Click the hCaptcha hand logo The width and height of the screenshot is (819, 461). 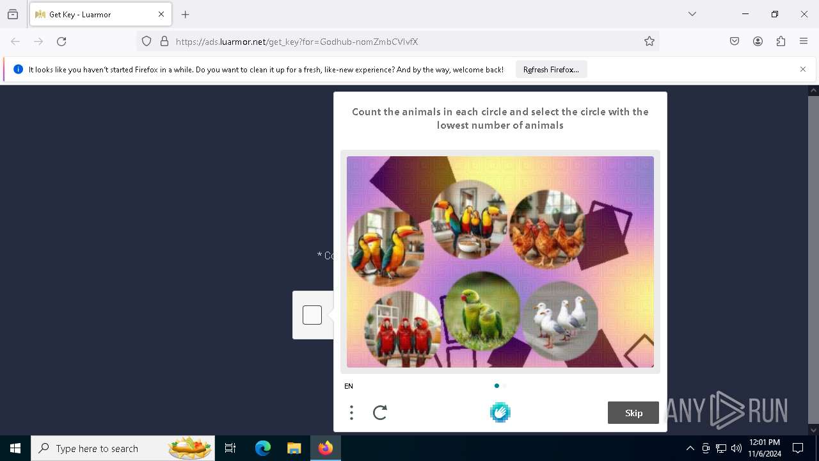[500, 412]
